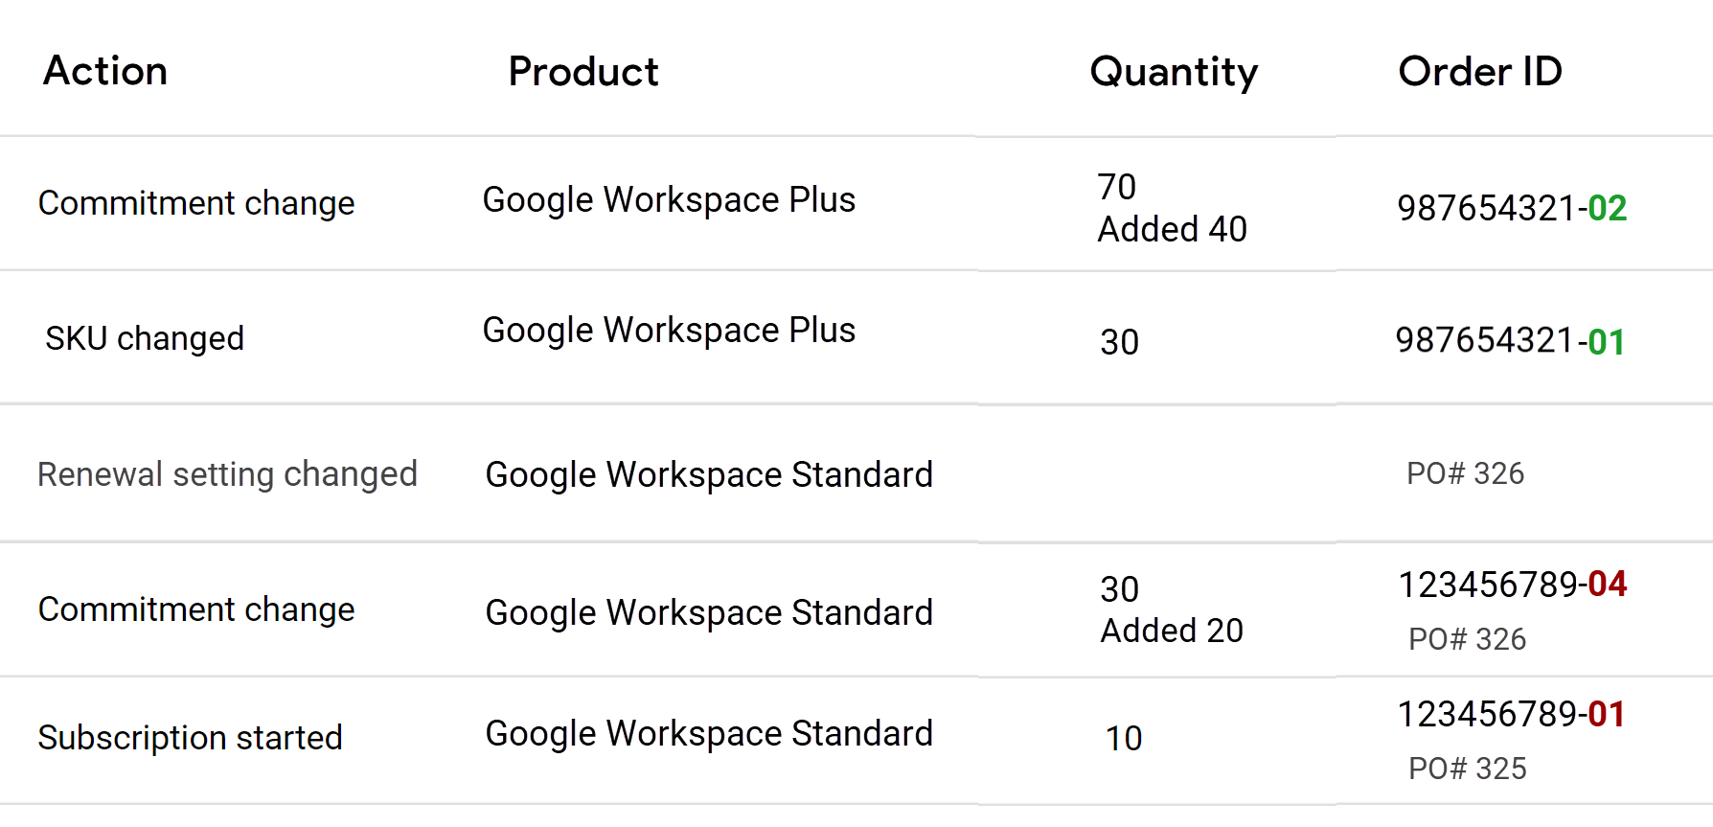
Task: Click quantity 10 in Subscription started row
Action: pyautogui.click(x=1124, y=738)
